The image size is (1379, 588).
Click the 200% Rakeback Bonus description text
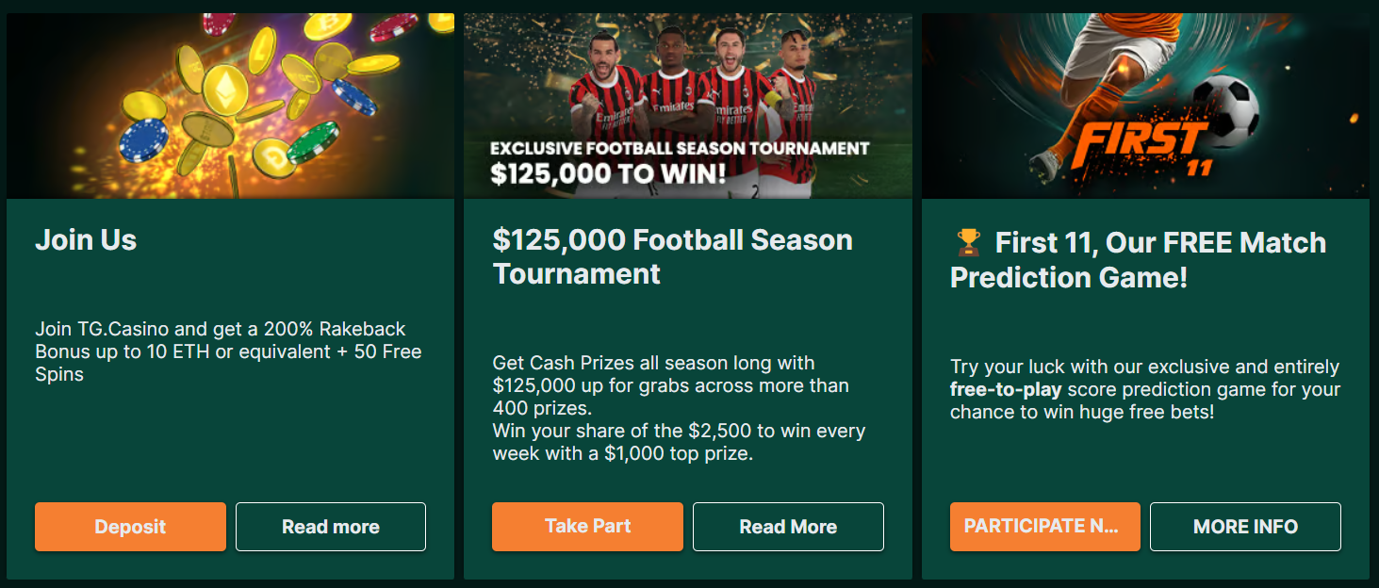[228, 351]
